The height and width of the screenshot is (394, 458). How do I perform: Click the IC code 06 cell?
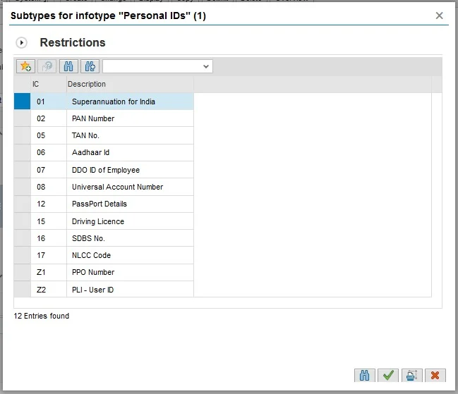click(49, 152)
